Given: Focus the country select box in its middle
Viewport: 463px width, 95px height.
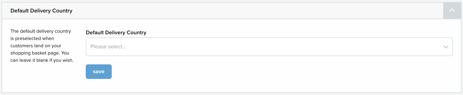Looking at the screenshot, I should click(269, 47).
